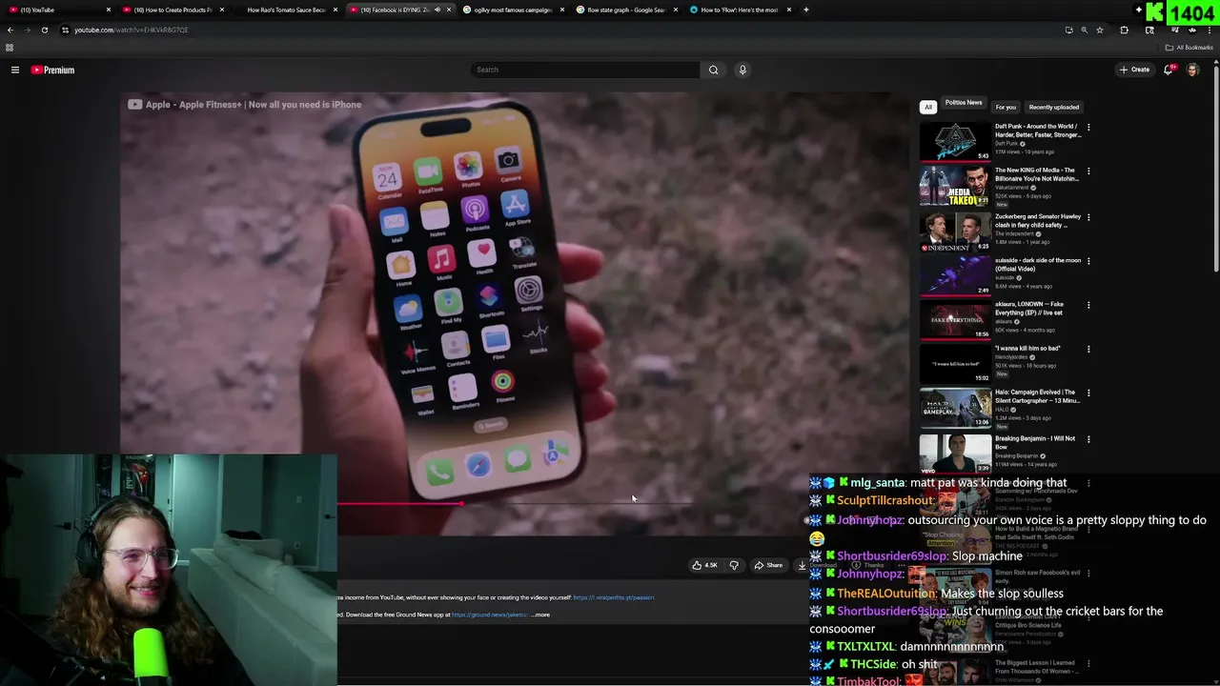The width and height of the screenshot is (1220, 686).
Task: Expand description with '...more'
Action: (x=540, y=615)
